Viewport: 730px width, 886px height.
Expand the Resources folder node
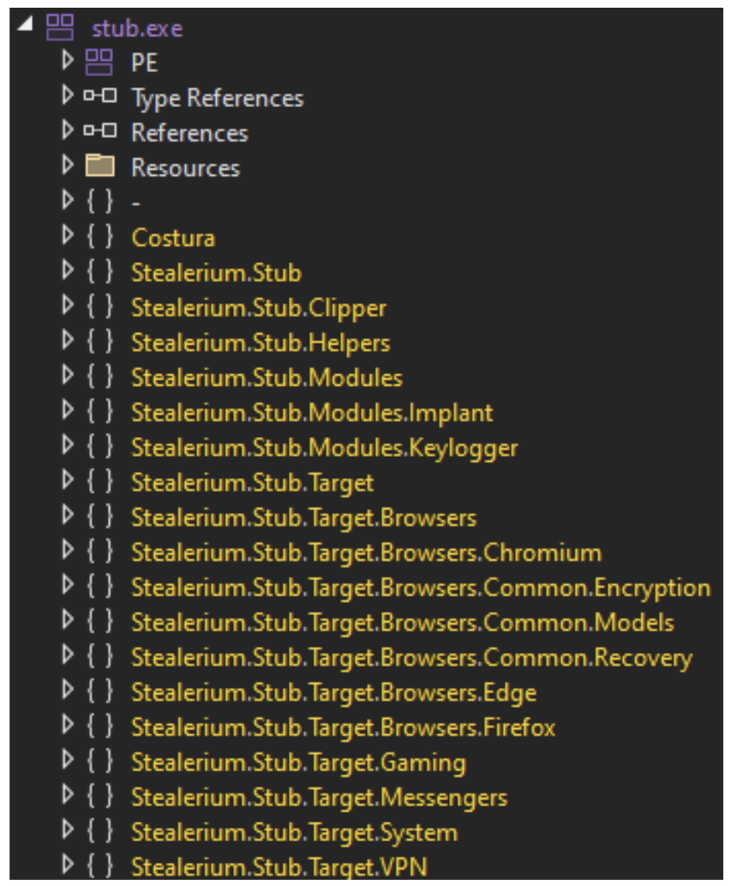(69, 167)
